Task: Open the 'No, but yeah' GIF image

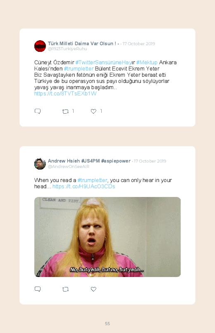Action: pyautogui.click(x=107, y=237)
